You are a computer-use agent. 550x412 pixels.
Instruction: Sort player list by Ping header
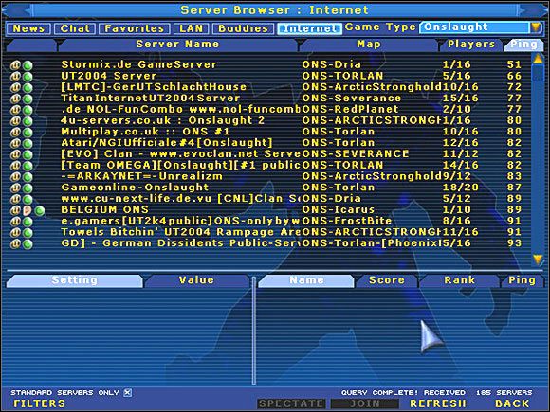522,280
